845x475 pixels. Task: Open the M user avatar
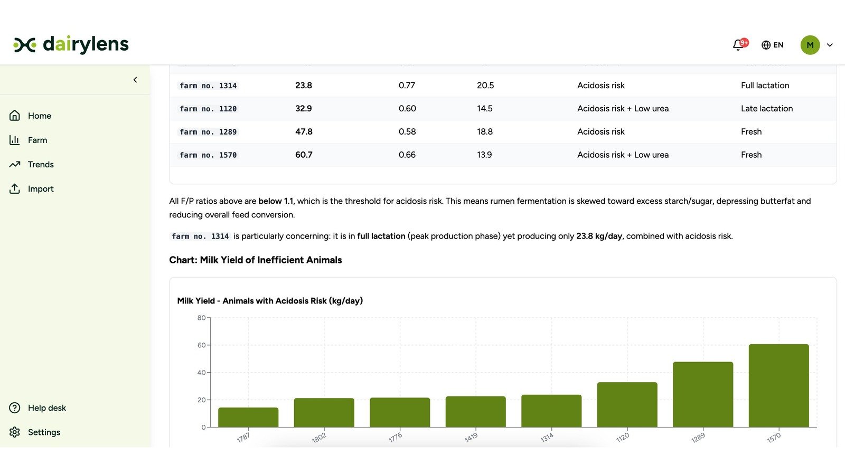point(810,45)
